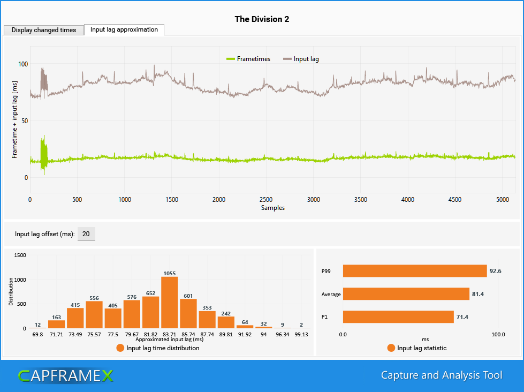Click the histogram bar labeled 64
Viewport: 524px width, 392px height.
click(x=245, y=327)
